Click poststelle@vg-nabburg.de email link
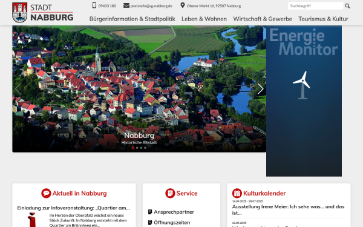The width and height of the screenshot is (363, 227). pyautogui.click(x=151, y=6)
